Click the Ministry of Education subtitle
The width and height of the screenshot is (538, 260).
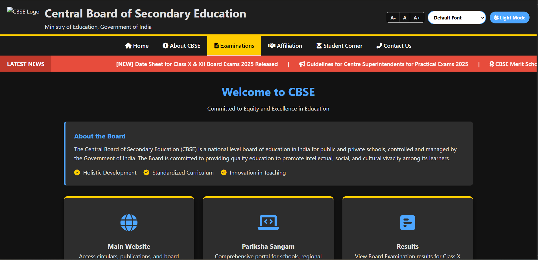coord(98,27)
